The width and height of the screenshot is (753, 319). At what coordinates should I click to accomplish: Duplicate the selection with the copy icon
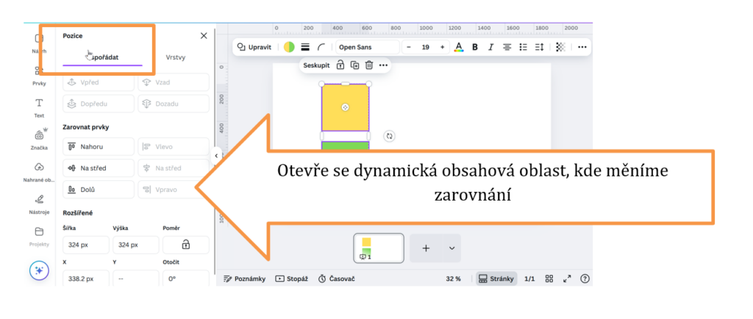tap(354, 65)
